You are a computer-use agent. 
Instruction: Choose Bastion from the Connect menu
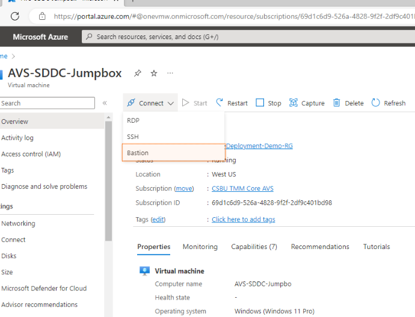pos(174,153)
